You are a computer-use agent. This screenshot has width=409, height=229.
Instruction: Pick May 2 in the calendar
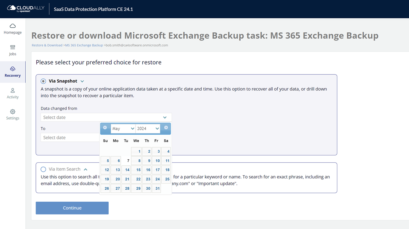pyautogui.click(x=147, y=151)
